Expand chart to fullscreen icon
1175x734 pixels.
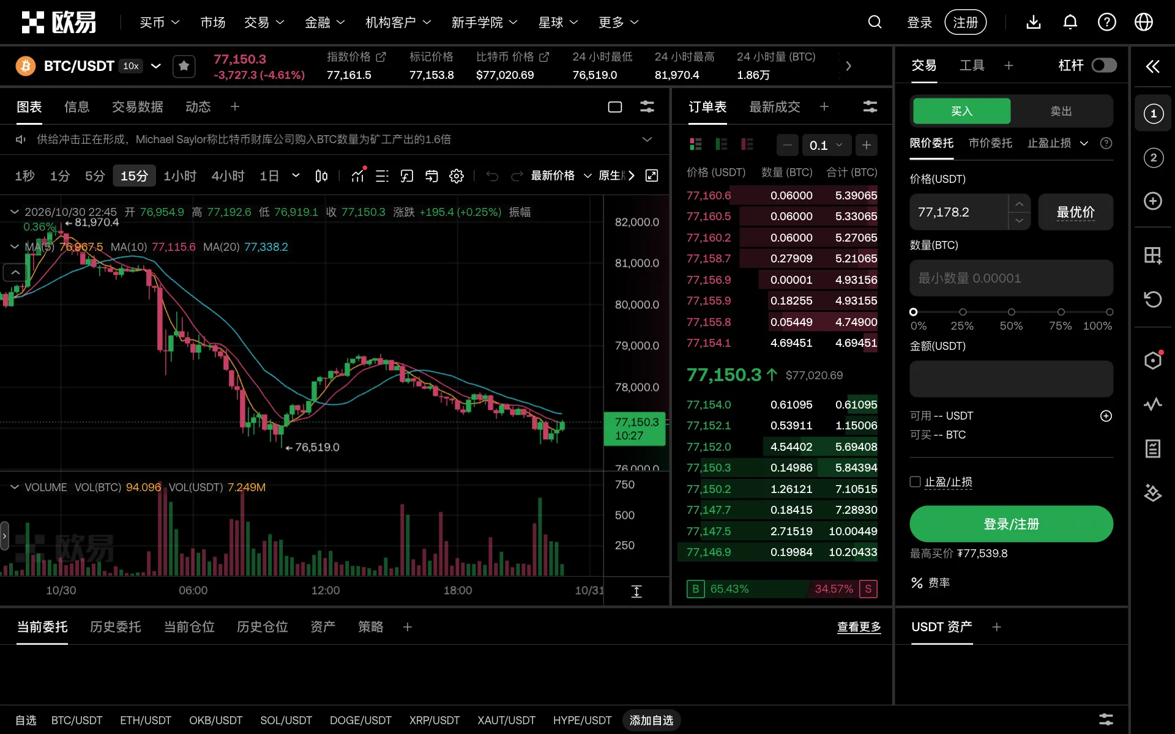652,176
